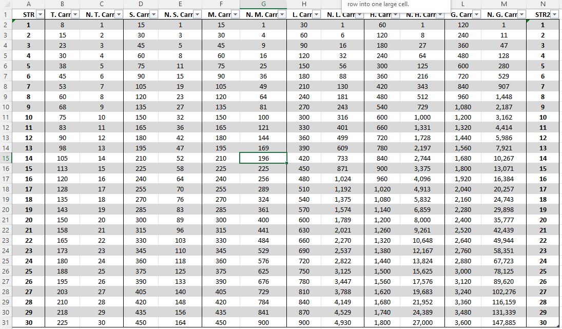Click the column M header
This screenshot has width=562, height=329.
[x=503, y=4]
